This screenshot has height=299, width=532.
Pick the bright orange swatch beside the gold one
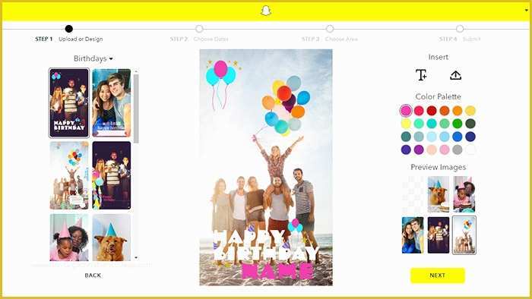[458, 110]
